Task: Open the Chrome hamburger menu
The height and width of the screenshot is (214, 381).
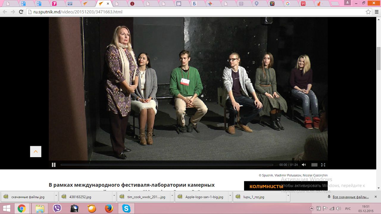Action: (x=376, y=12)
